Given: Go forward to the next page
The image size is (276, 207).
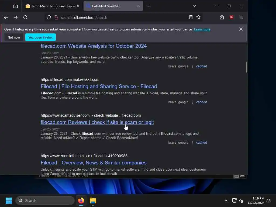Looking at the screenshot, I should (16, 17).
